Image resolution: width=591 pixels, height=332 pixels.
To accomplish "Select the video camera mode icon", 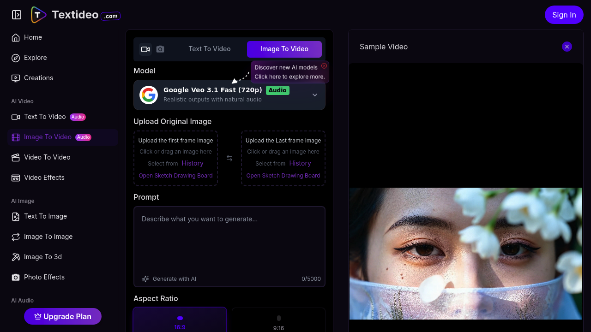I will coord(145,49).
